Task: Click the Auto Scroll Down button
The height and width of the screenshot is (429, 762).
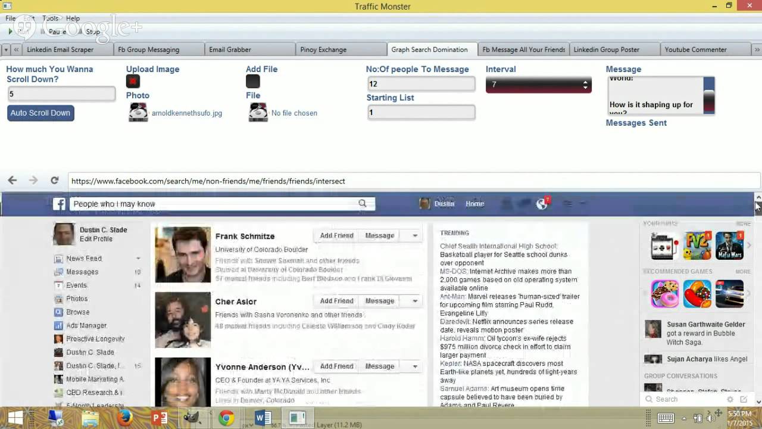Action: click(40, 113)
